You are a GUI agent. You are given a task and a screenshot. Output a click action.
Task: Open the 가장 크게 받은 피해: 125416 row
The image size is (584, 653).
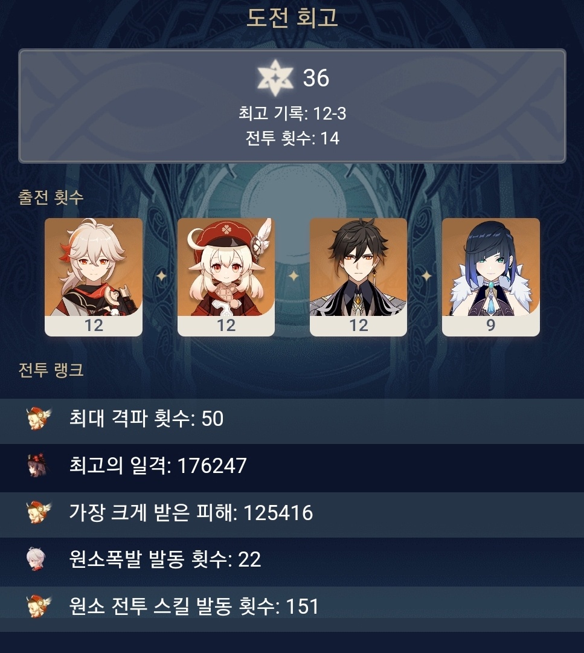pos(292,515)
